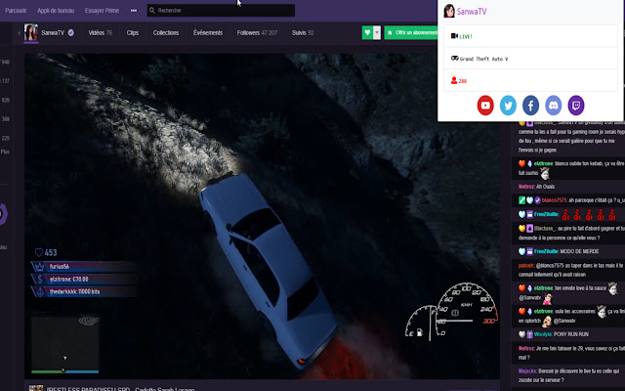This screenshot has width=625, height=391.
Task: Click furius56 crown overlay row
Action: tap(84, 266)
